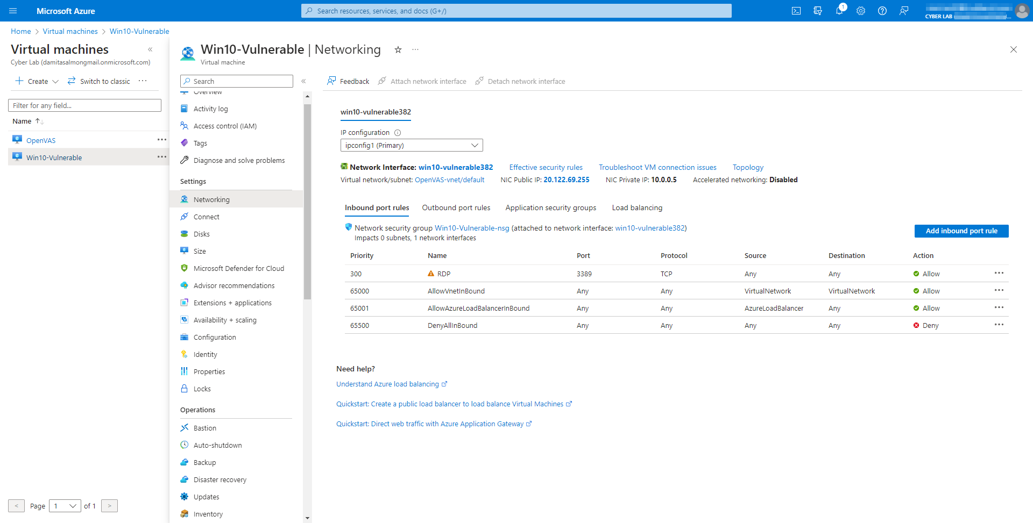Open the IP configuration ipconfig1 dropdown
The height and width of the screenshot is (523, 1033).
click(x=412, y=145)
